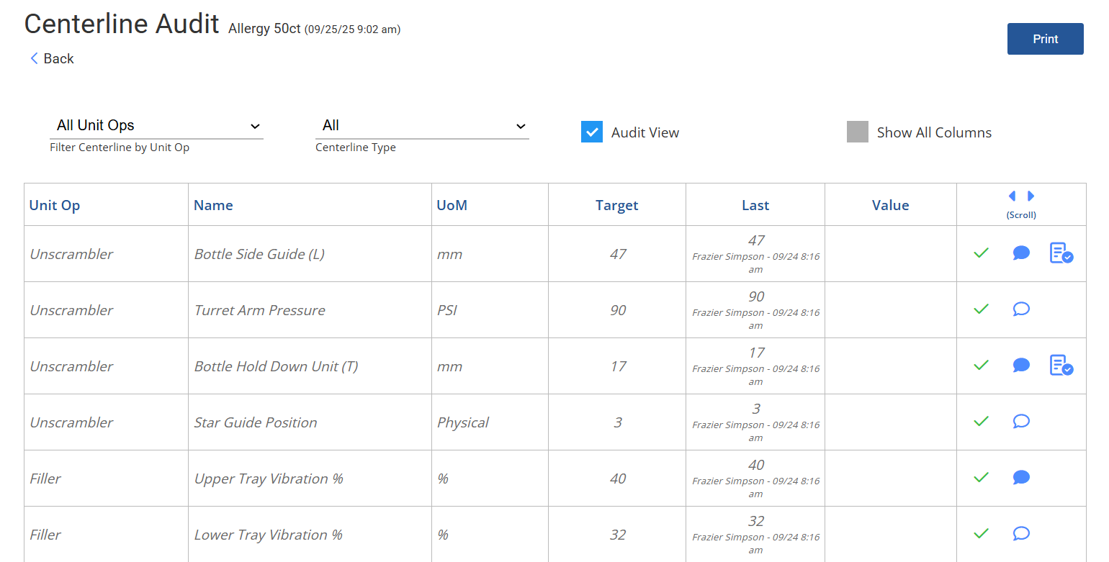Click the comment icon on Star Guide Position row
Image resolution: width=1109 pixels, height=562 pixels.
[1020, 421]
